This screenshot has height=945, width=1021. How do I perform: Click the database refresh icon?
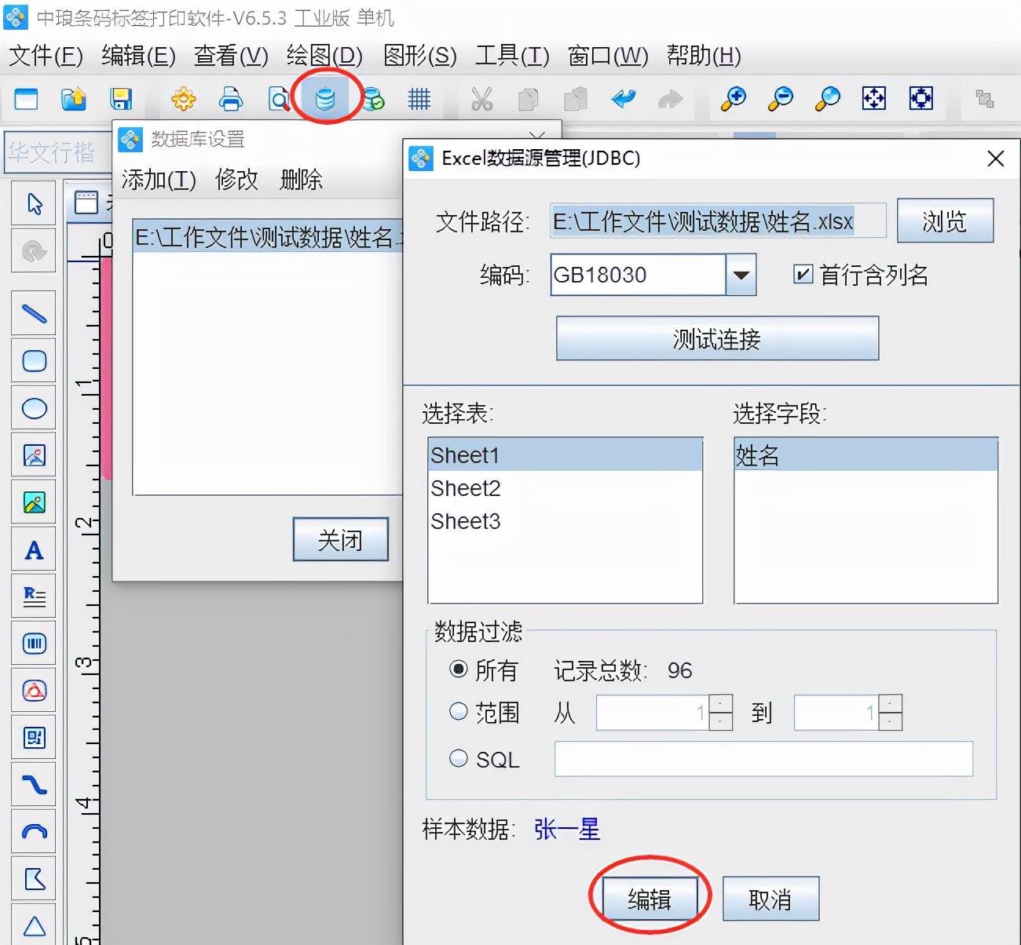pyautogui.click(x=374, y=99)
